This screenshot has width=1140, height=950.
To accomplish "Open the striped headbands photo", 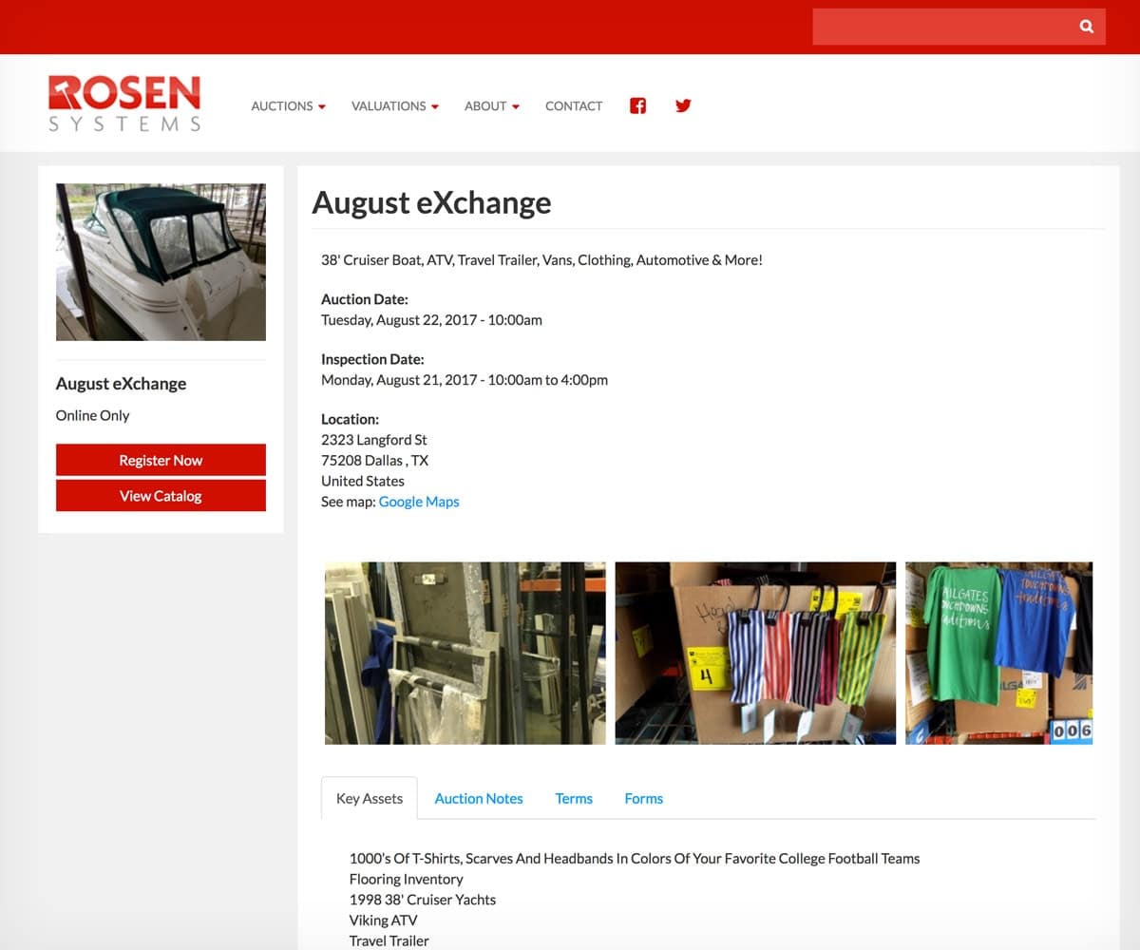I will [755, 653].
